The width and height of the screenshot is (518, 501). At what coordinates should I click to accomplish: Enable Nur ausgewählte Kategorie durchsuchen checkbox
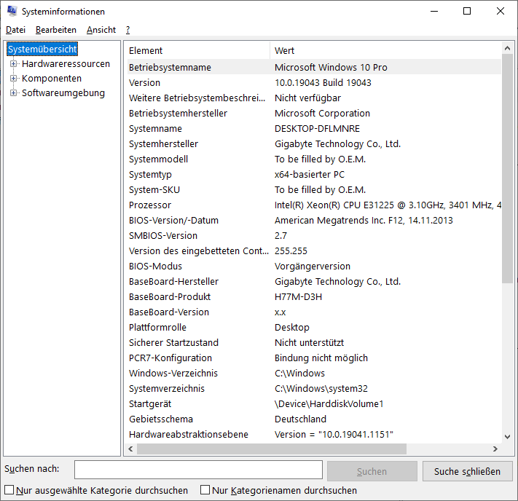click(9, 490)
